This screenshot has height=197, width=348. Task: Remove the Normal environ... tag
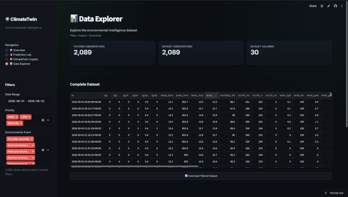click(x=33, y=158)
